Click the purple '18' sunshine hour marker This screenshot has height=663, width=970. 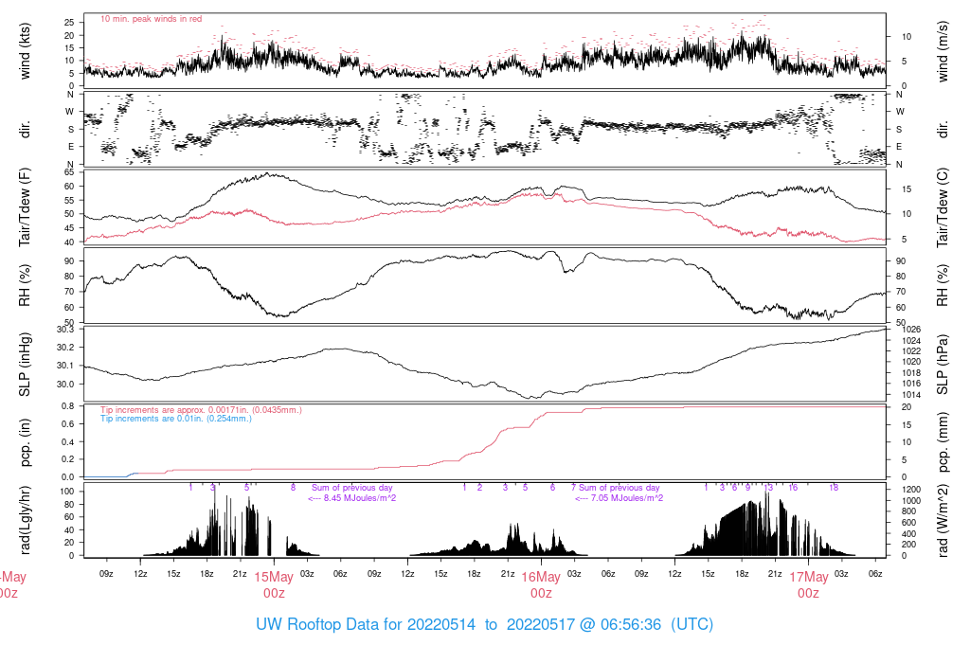tap(834, 488)
